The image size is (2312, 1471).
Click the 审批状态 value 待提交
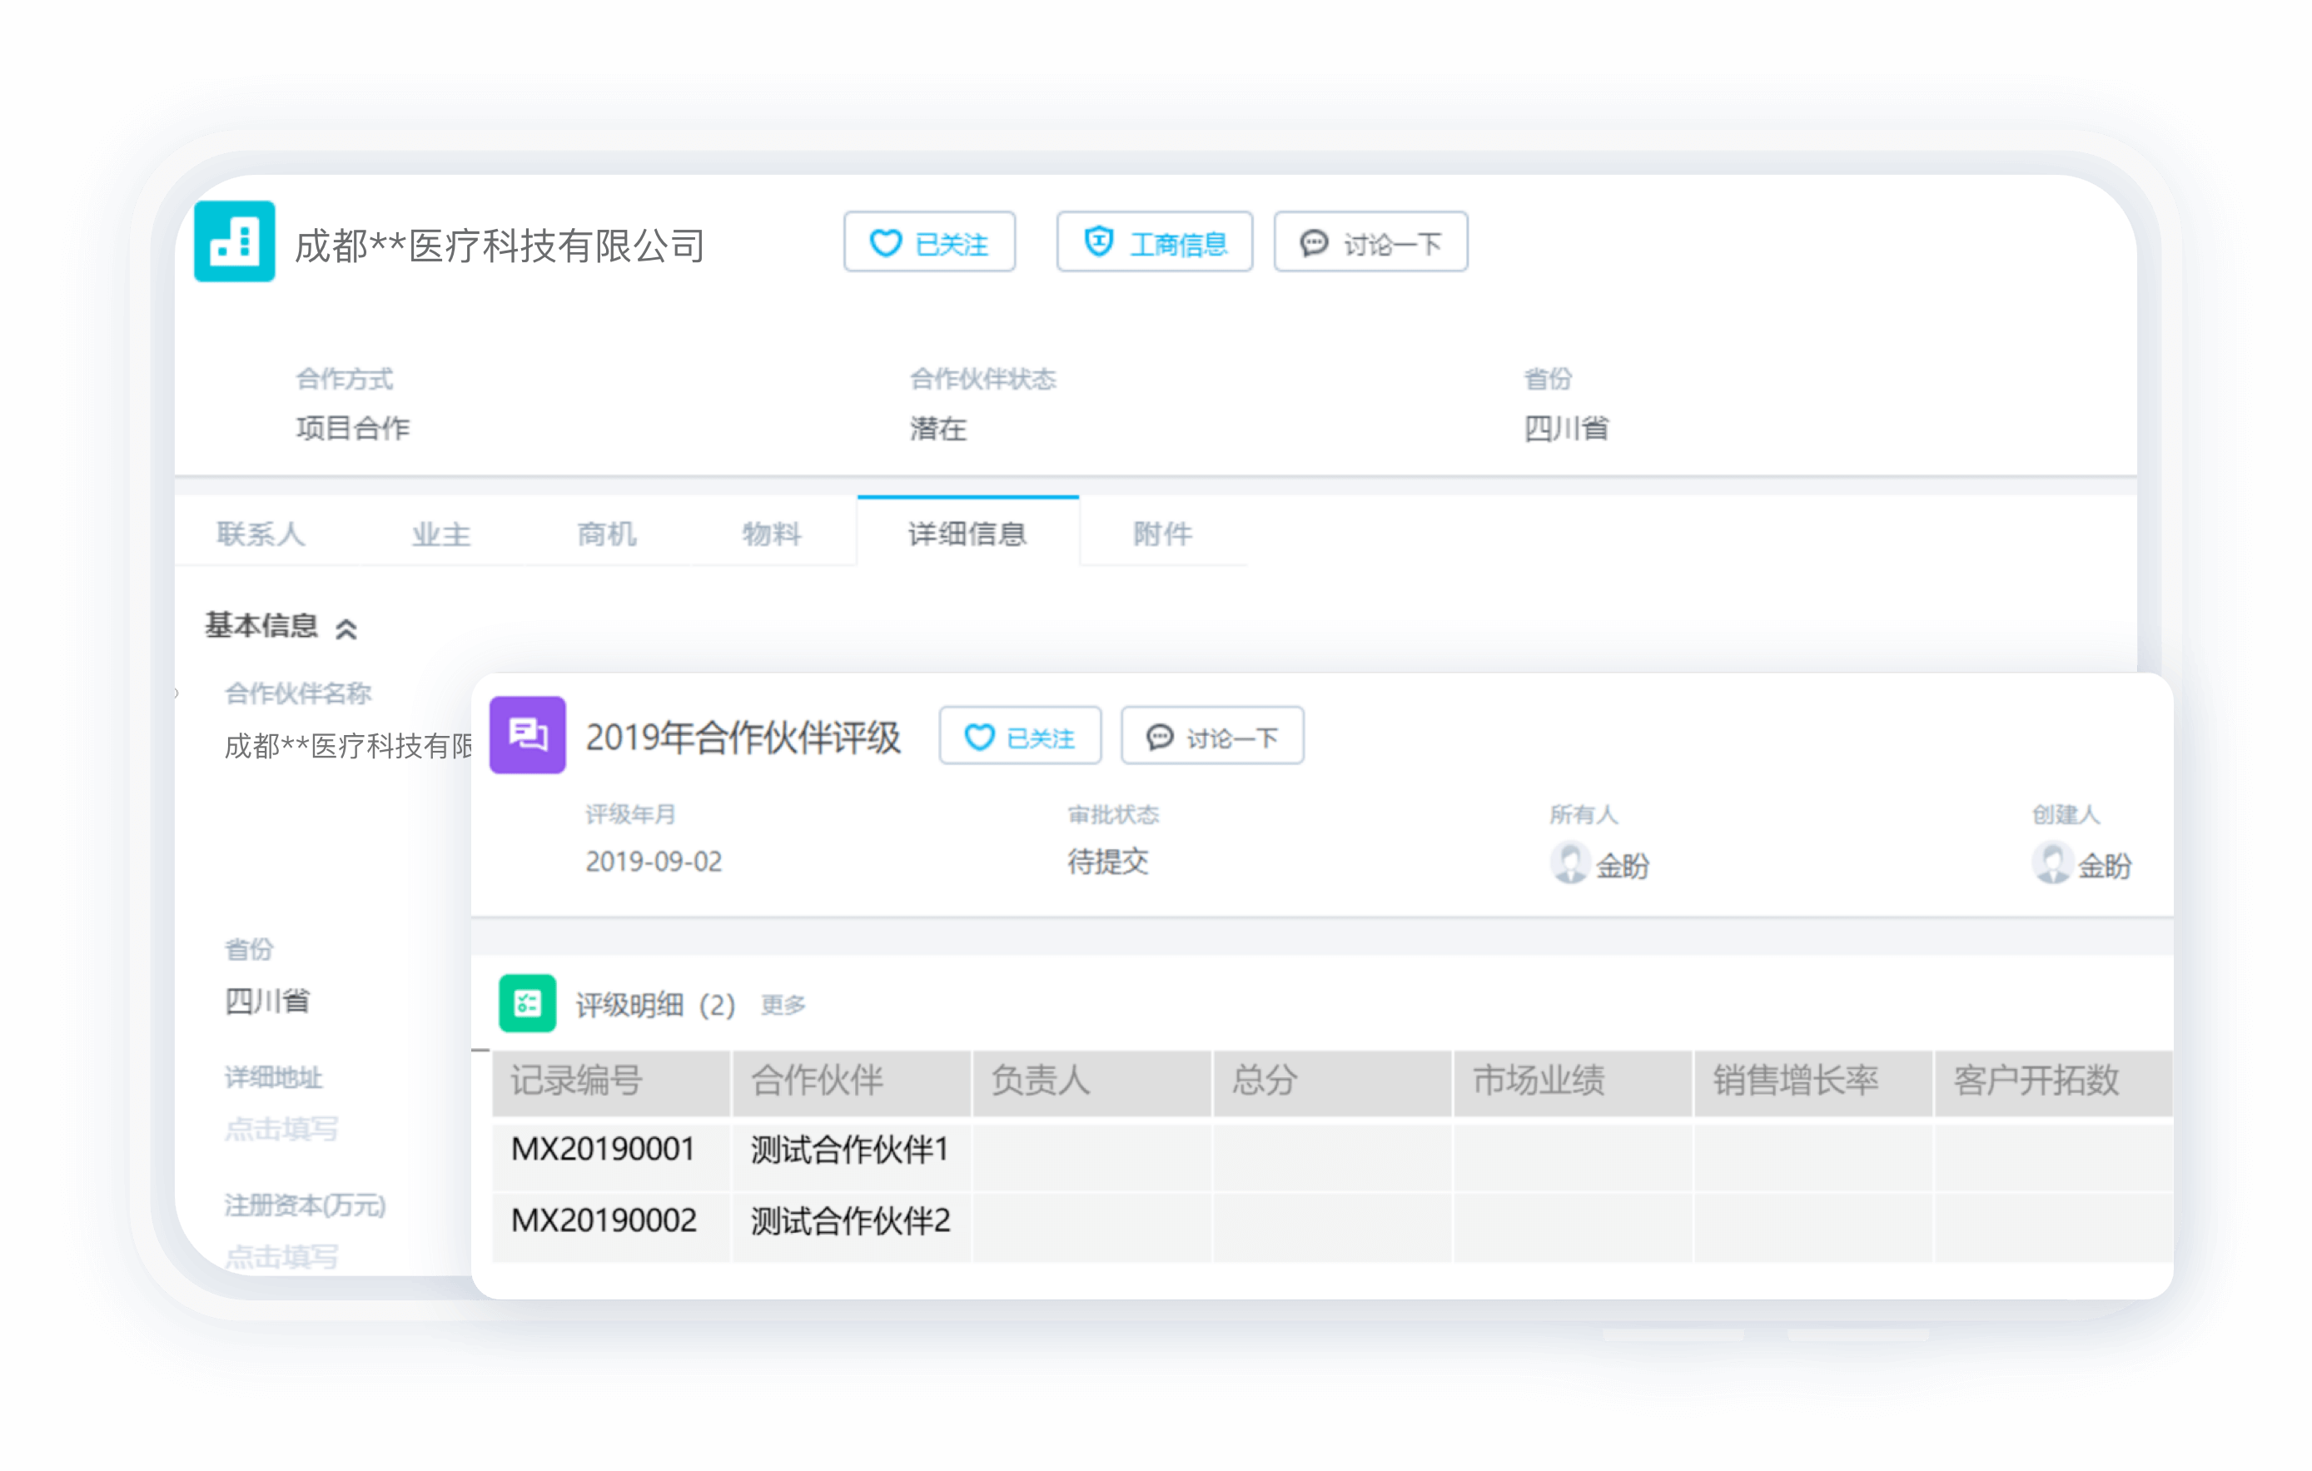coord(1108,862)
